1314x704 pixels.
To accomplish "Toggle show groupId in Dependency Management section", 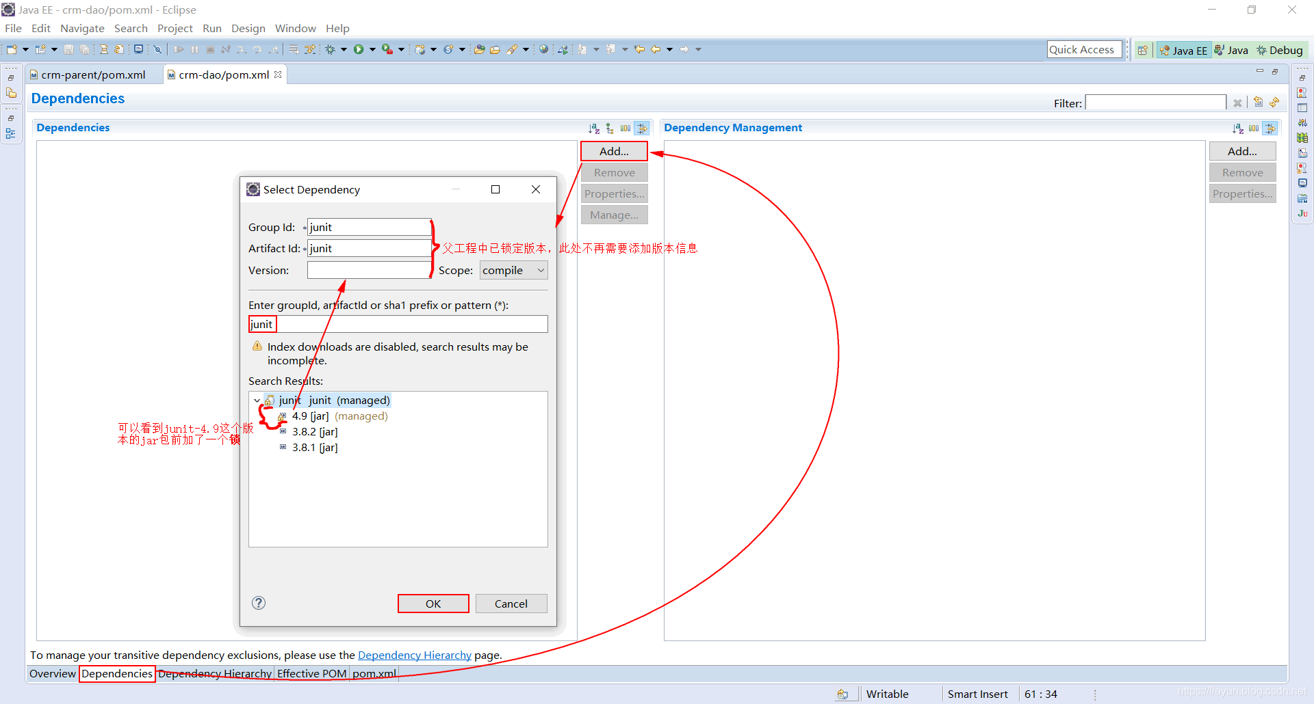I will click(1254, 128).
